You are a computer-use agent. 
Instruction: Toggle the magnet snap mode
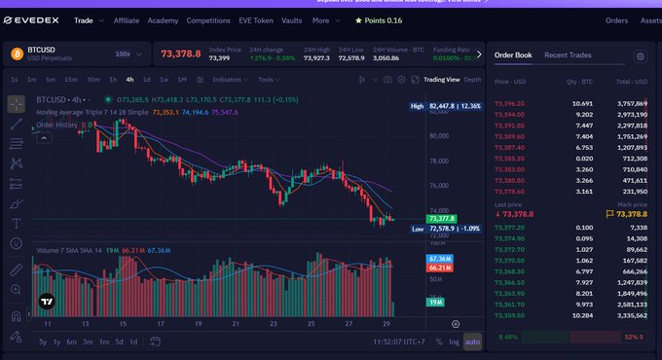click(x=16, y=316)
